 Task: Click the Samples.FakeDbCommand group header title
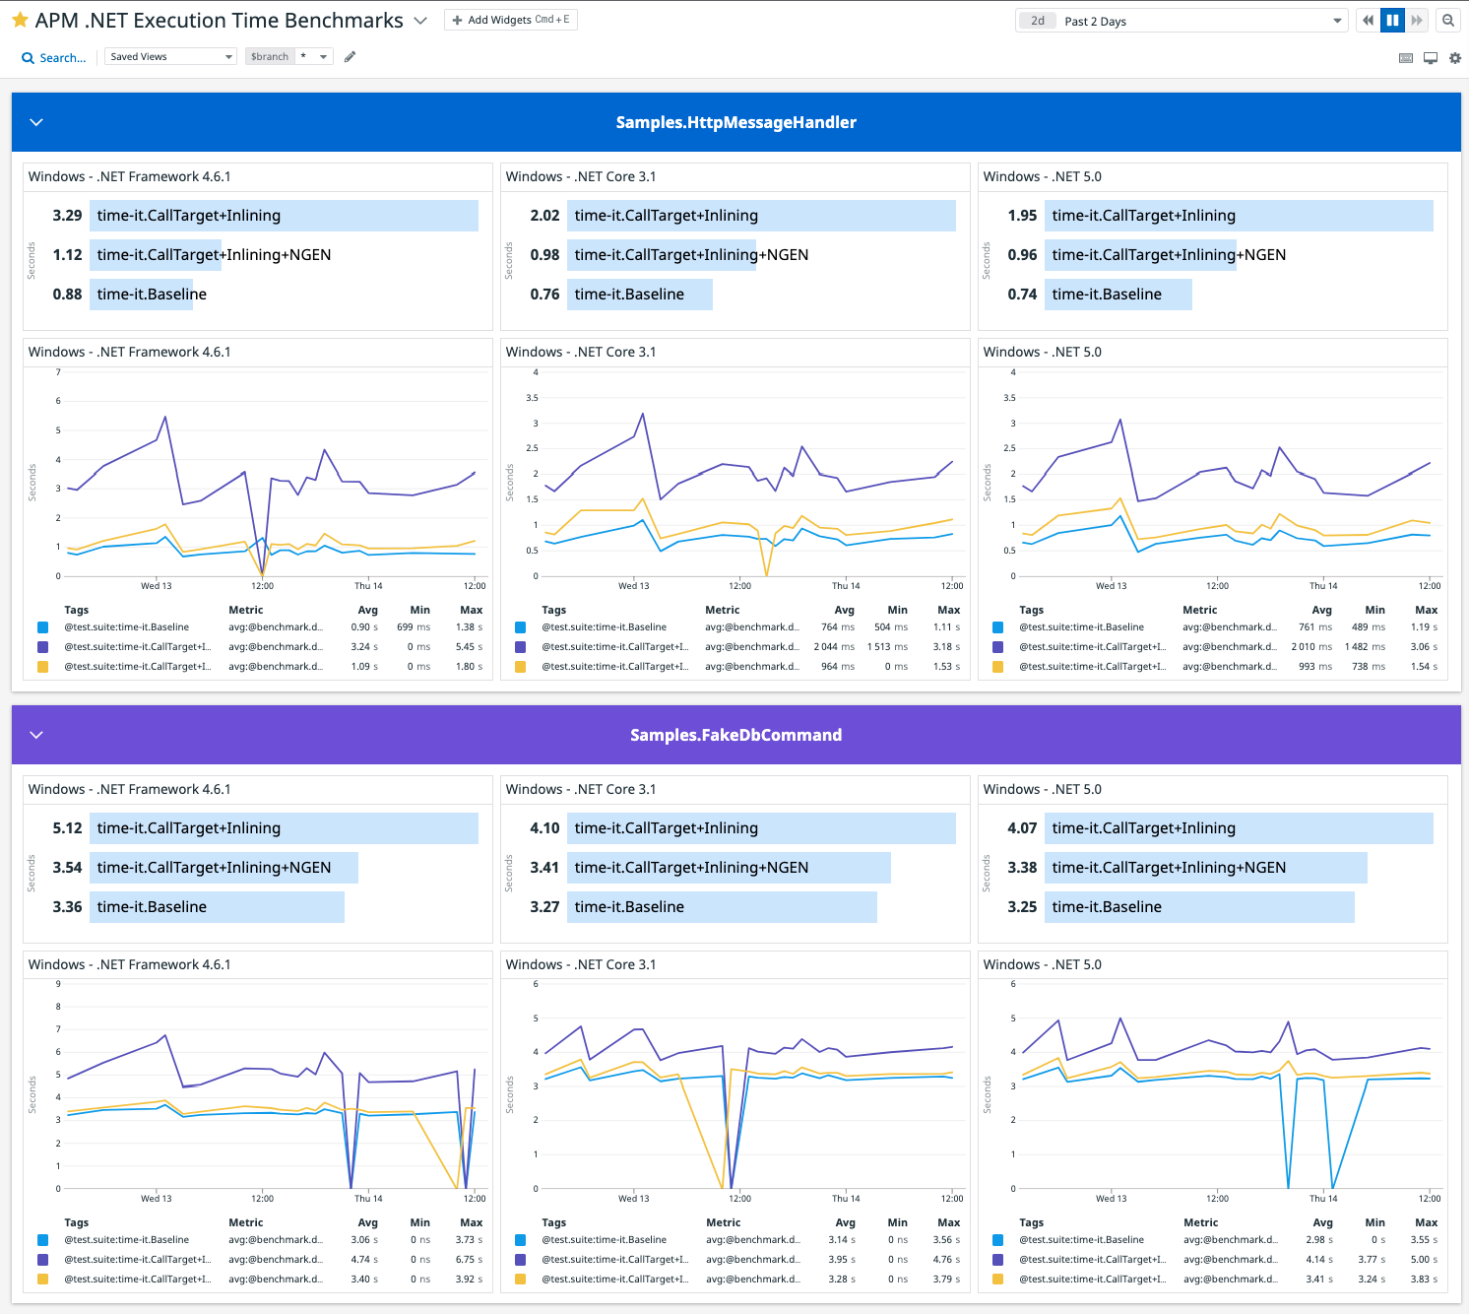tap(735, 735)
